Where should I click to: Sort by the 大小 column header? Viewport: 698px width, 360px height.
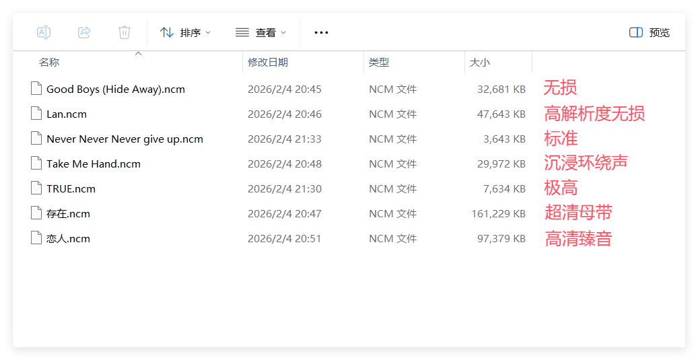click(480, 63)
